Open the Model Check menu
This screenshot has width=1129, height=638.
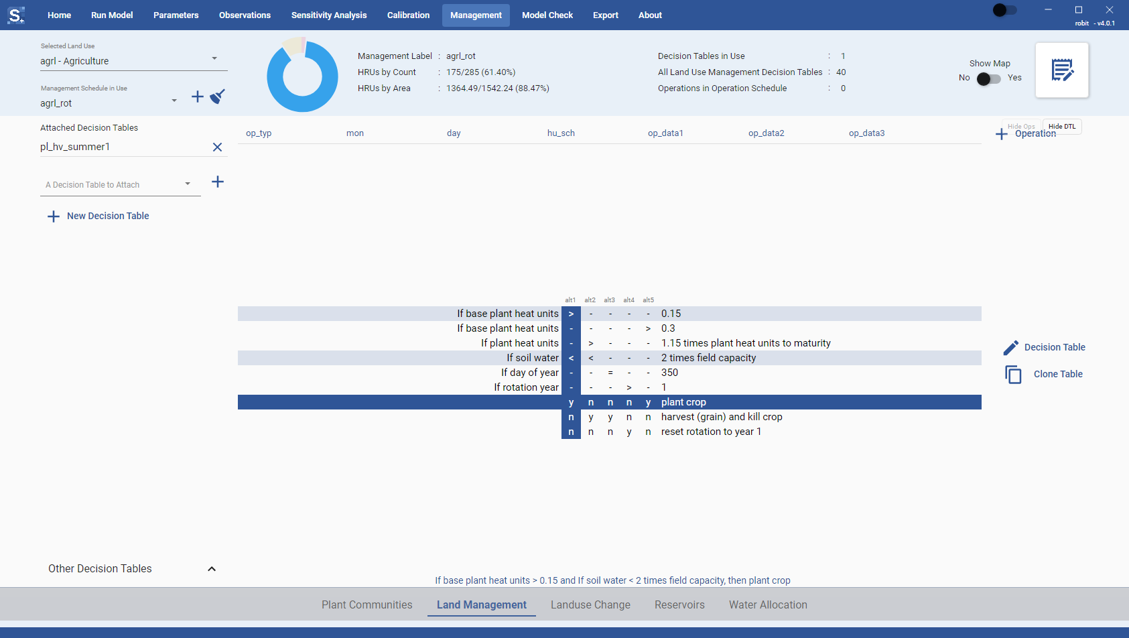point(547,15)
